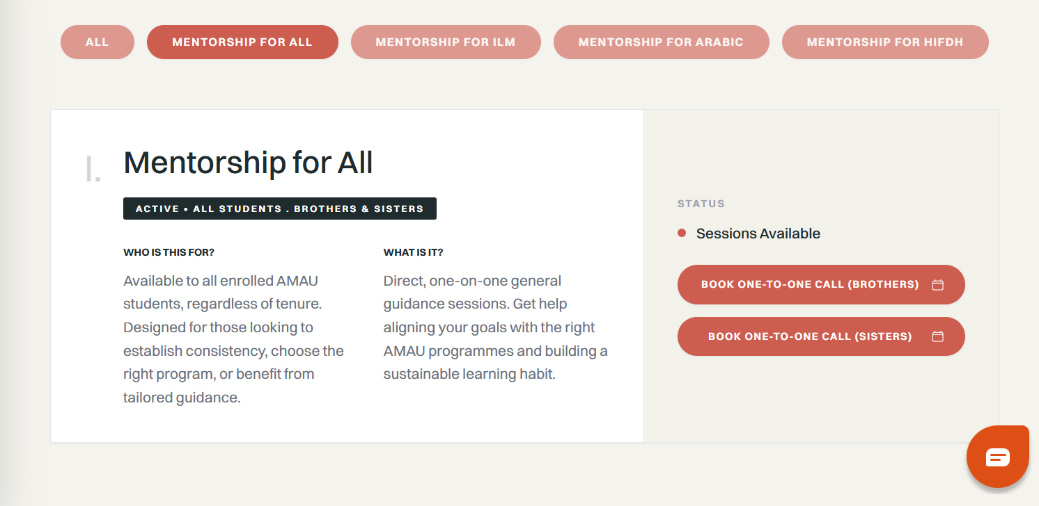Switch to Mentorship for ILM filter
Screen dimensions: 1039x506
pos(446,42)
